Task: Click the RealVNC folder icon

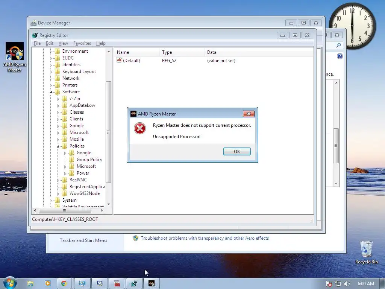Action: pos(65,180)
